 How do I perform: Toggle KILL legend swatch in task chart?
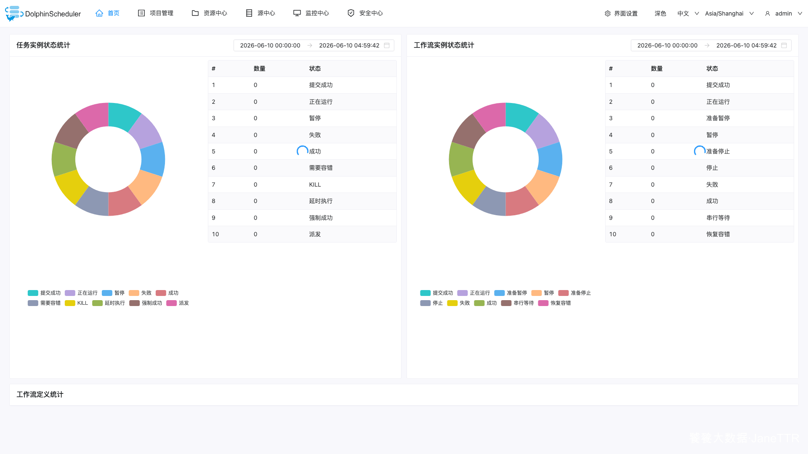pyautogui.click(x=70, y=303)
